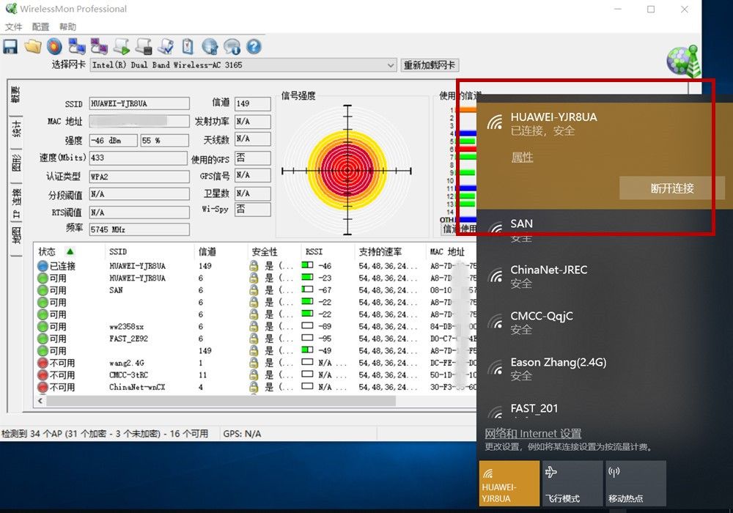
Task: Switch to the IP 连接 side tab
Action: pos(15,204)
